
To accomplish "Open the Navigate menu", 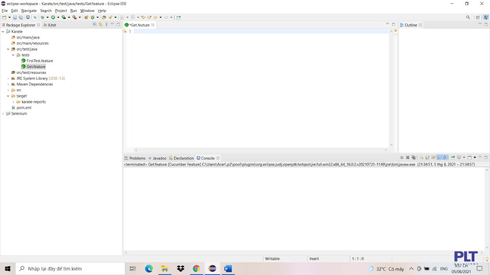I will (29, 11).
